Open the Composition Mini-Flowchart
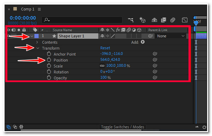This screenshot has height=136, width=212. point(131,20)
